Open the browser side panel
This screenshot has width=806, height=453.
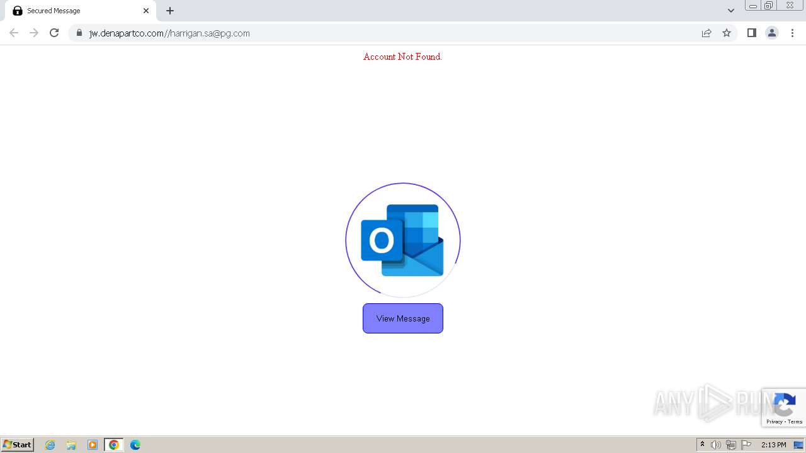coord(751,33)
